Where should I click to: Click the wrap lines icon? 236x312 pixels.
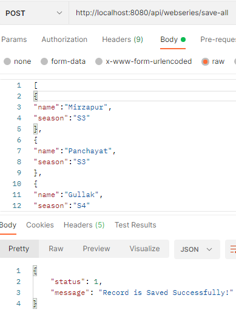(x=232, y=249)
